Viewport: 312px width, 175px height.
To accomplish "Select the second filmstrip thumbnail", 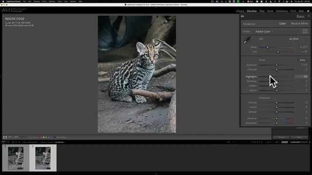I will (x=43, y=158).
